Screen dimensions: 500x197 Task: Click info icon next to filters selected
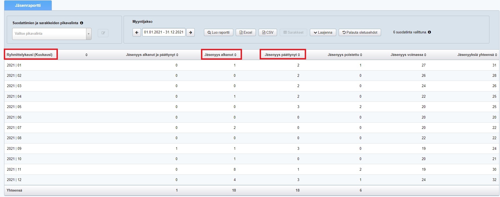click(x=429, y=32)
